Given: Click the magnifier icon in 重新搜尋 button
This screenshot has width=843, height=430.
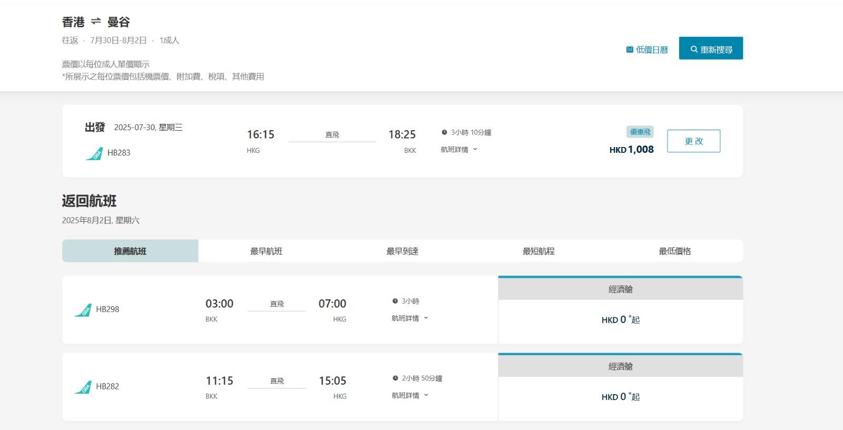Looking at the screenshot, I should (x=694, y=49).
